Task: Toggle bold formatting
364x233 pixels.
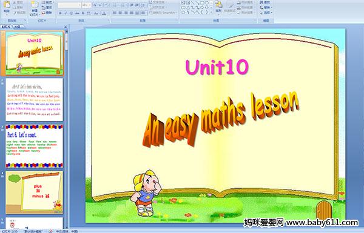Action: click(x=60, y=13)
